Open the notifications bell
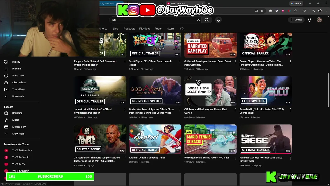The width and height of the screenshot is (330, 186). tap(310, 20)
